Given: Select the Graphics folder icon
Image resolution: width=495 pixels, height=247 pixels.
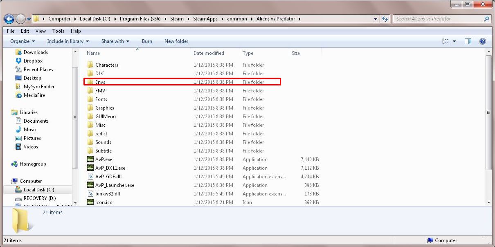Looking at the screenshot, I should pos(90,108).
